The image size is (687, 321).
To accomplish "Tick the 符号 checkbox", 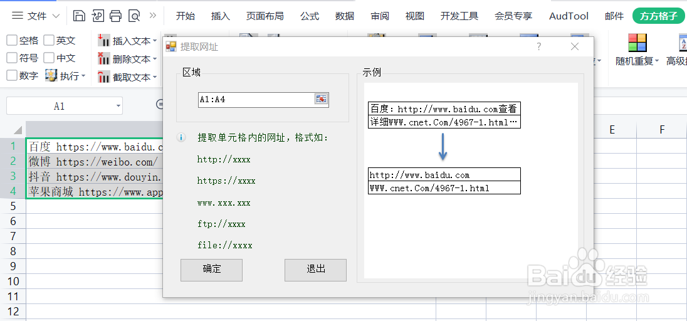I will coord(12,58).
